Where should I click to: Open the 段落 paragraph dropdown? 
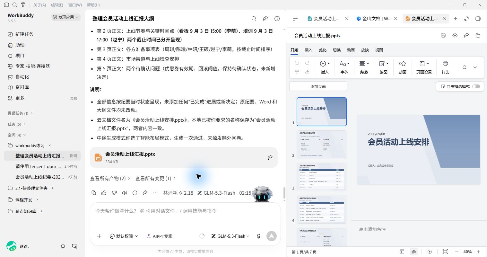click(x=364, y=67)
